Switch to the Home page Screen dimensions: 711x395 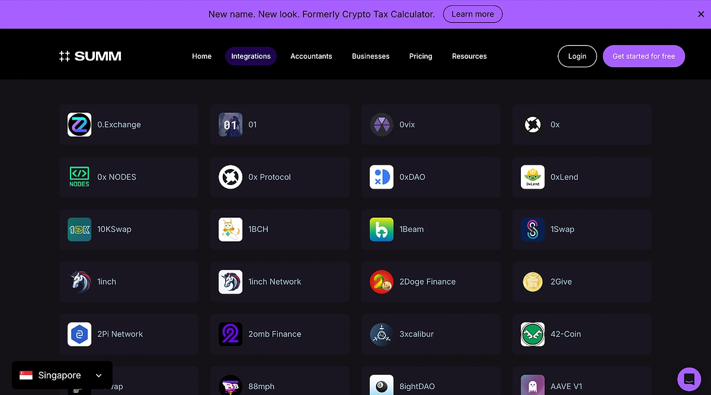click(201, 56)
